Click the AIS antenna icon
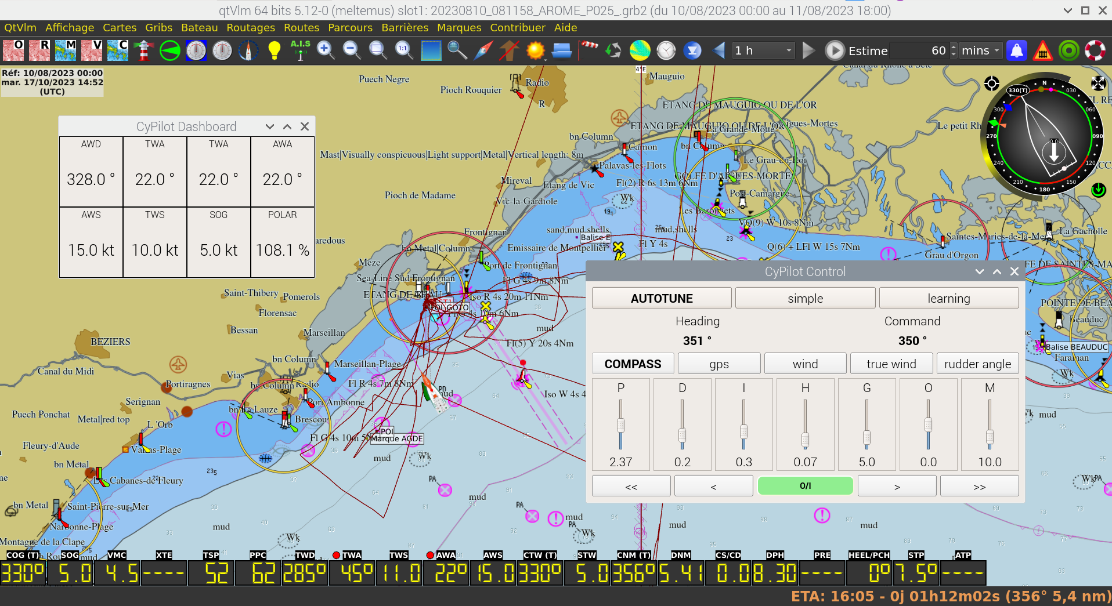The image size is (1112, 606). point(300,51)
